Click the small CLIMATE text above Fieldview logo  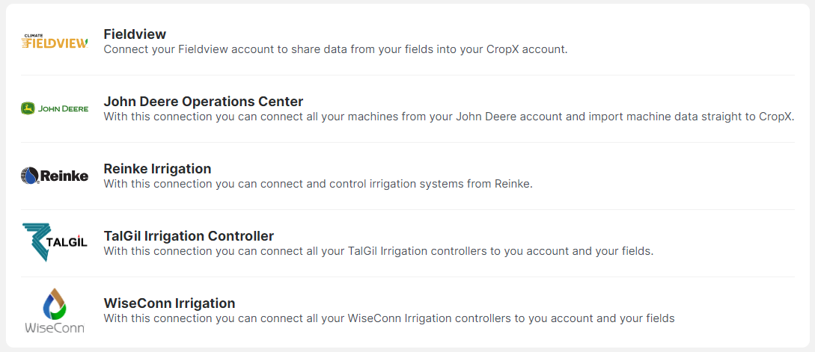[34, 35]
